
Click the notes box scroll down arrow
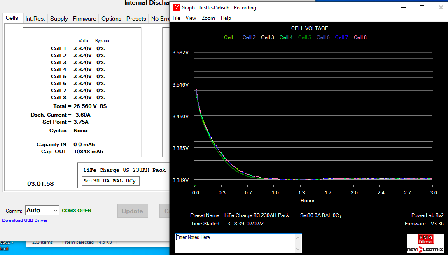[x=298, y=249]
